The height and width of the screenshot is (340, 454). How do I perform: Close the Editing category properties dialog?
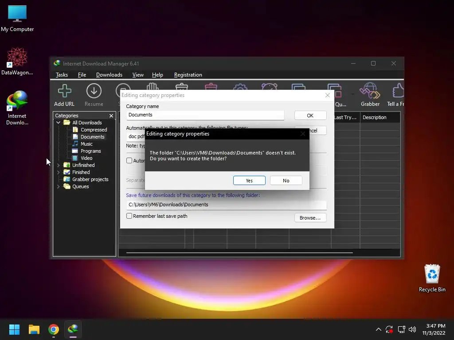tap(328, 95)
